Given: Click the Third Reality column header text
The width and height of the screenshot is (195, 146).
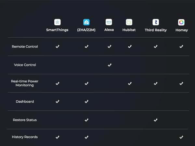Looking at the screenshot, I should coord(156,30).
